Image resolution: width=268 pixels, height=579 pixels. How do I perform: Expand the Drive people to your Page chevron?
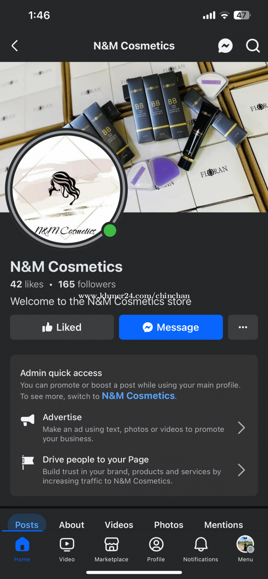[x=242, y=470]
